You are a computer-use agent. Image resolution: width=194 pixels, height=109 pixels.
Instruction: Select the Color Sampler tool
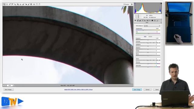point(12,4)
